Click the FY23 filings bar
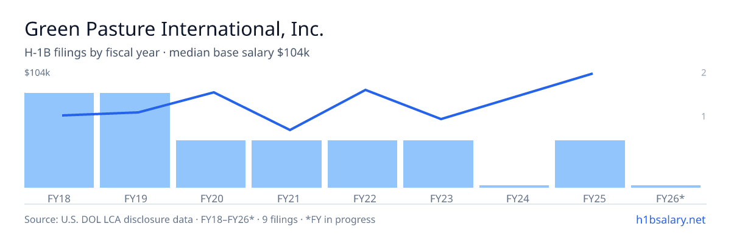This screenshot has width=731, height=243. pyautogui.click(x=438, y=164)
